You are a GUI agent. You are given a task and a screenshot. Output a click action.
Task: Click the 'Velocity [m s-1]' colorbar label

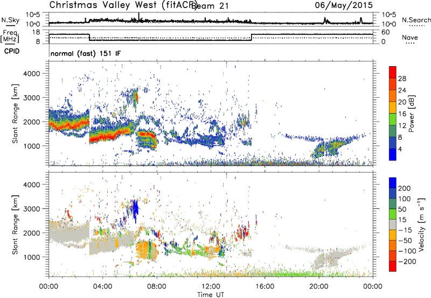421,224
